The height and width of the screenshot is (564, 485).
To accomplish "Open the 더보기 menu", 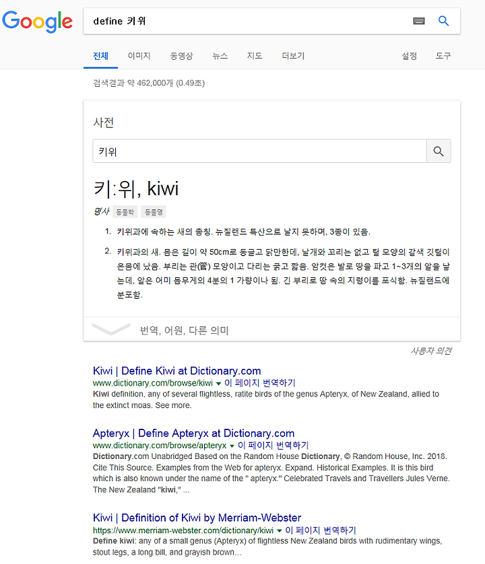I will coord(293,56).
